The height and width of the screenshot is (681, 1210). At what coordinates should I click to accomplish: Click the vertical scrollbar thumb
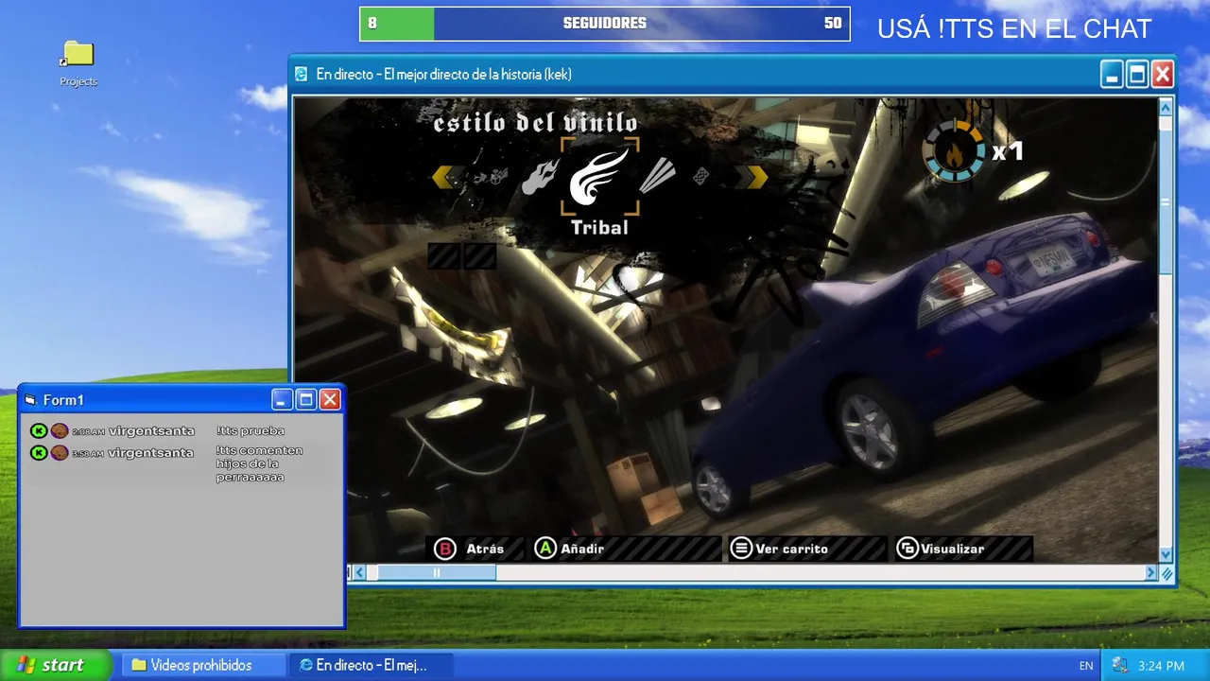point(1165,201)
